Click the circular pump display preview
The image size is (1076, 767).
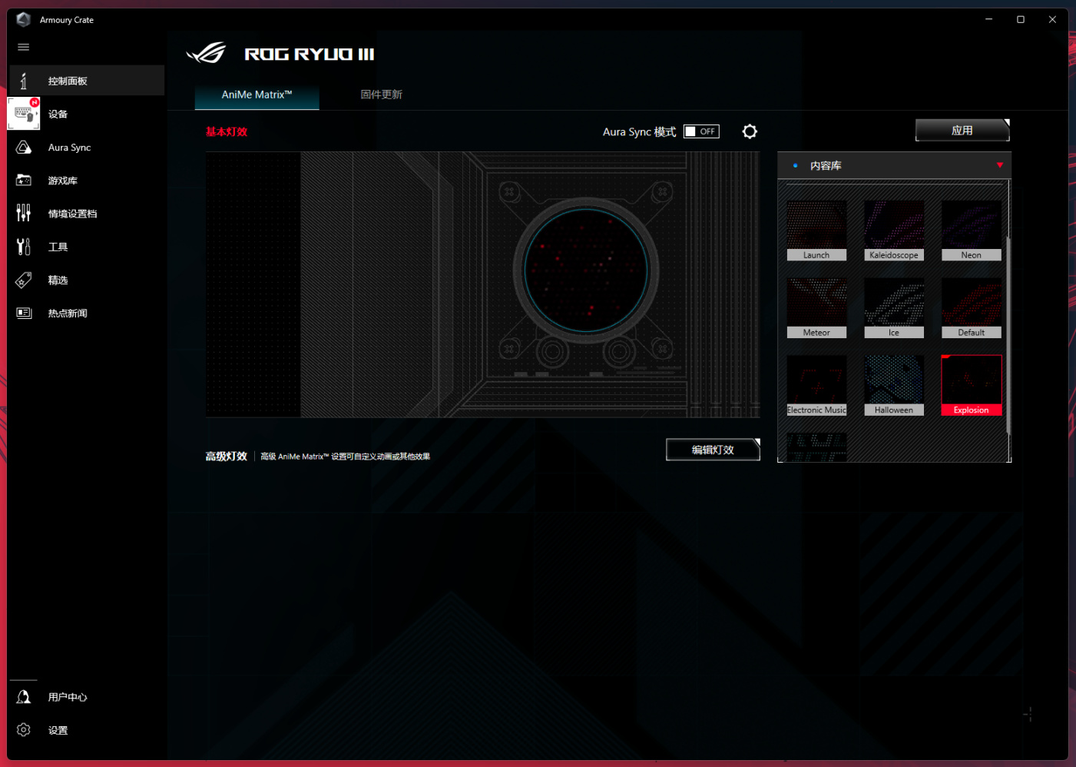(586, 271)
